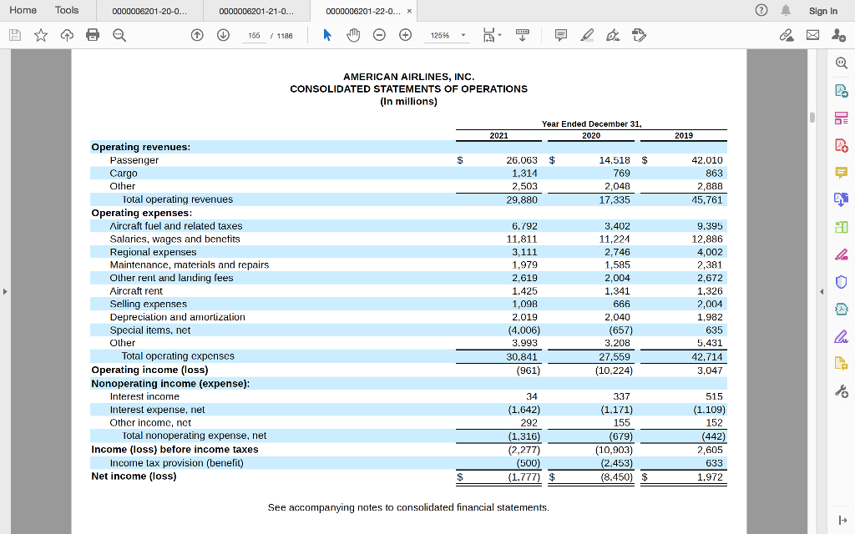Viewport: 855px width, 534px height.
Task: Print the document
Action: [91, 34]
